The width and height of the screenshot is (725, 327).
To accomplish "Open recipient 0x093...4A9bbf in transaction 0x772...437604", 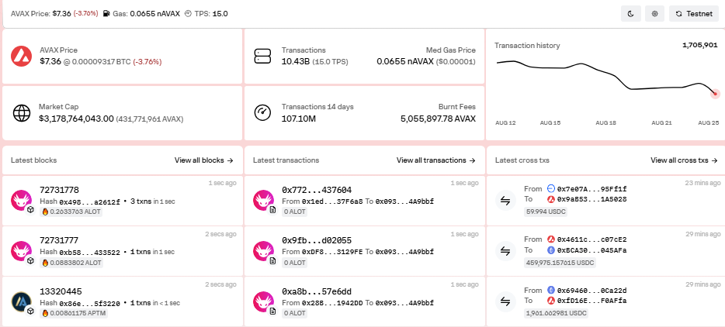I will tap(404, 201).
